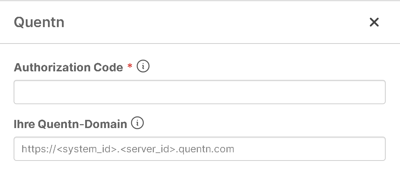Viewport: 400px width, 188px height.
Task: Focus the Authorization Code input field
Action: 199,92
